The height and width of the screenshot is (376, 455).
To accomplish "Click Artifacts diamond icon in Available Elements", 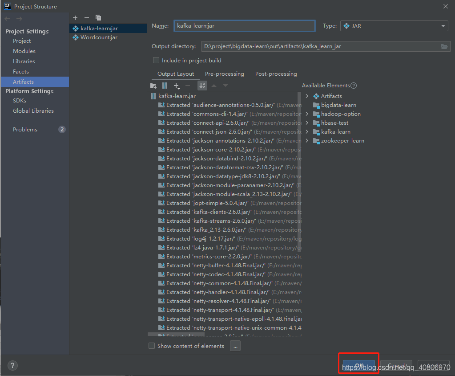I will pyautogui.click(x=316, y=96).
